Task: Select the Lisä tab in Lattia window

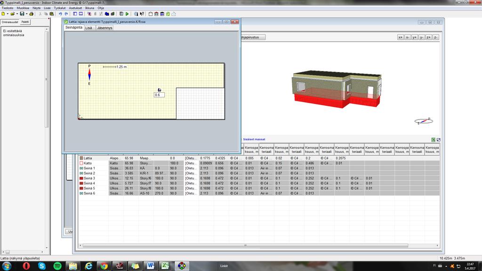Action: coord(88,28)
